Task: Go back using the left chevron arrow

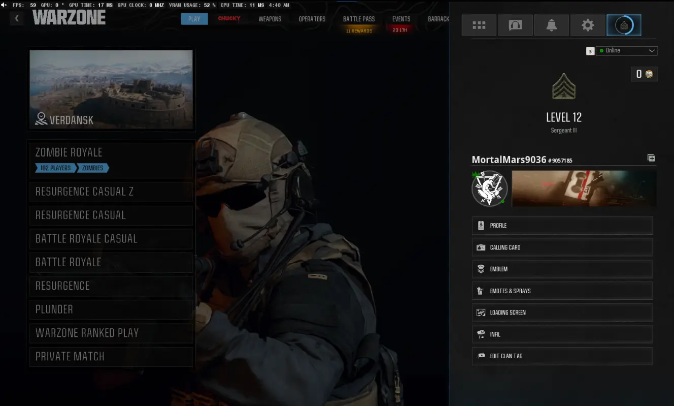Action: tap(17, 19)
